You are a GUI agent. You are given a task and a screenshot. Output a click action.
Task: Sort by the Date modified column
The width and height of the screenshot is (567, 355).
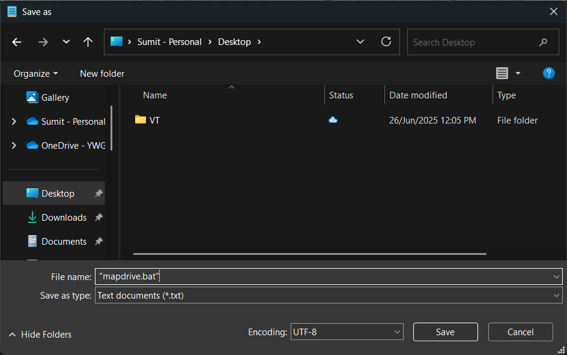coord(417,95)
